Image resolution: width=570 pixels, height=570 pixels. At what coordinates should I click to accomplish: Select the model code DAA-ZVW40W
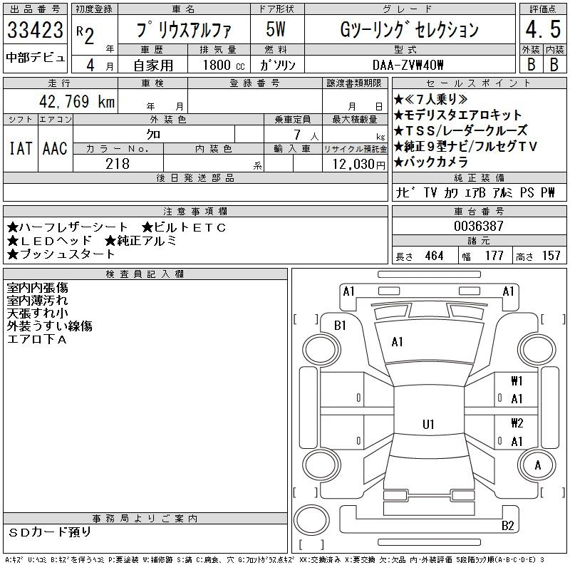click(408, 66)
